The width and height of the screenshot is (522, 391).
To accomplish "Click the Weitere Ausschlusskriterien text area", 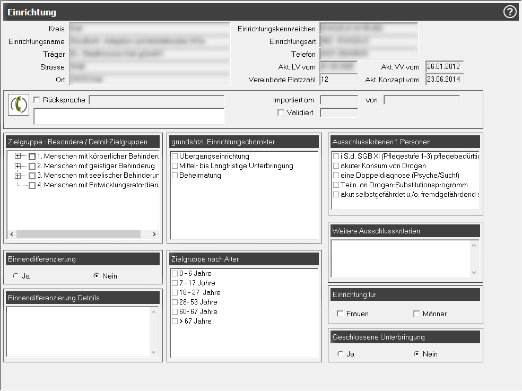I will [401, 258].
